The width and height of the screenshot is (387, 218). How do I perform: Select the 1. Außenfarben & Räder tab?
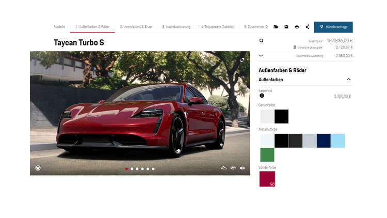[92, 27]
